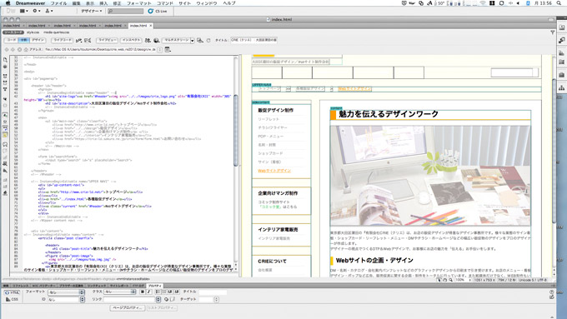The image size is (567, 319).
Task: Toggle the Live Code (ライブコード) button
Action: click(x=63, y=40)
